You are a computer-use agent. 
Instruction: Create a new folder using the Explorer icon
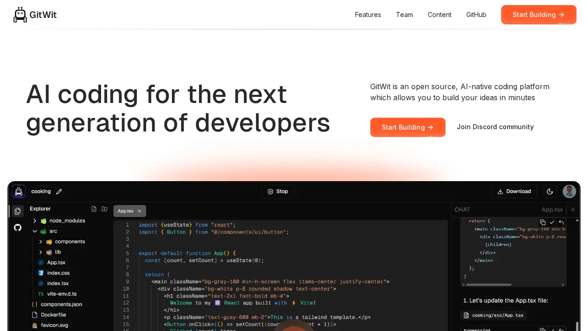[104, 209]
